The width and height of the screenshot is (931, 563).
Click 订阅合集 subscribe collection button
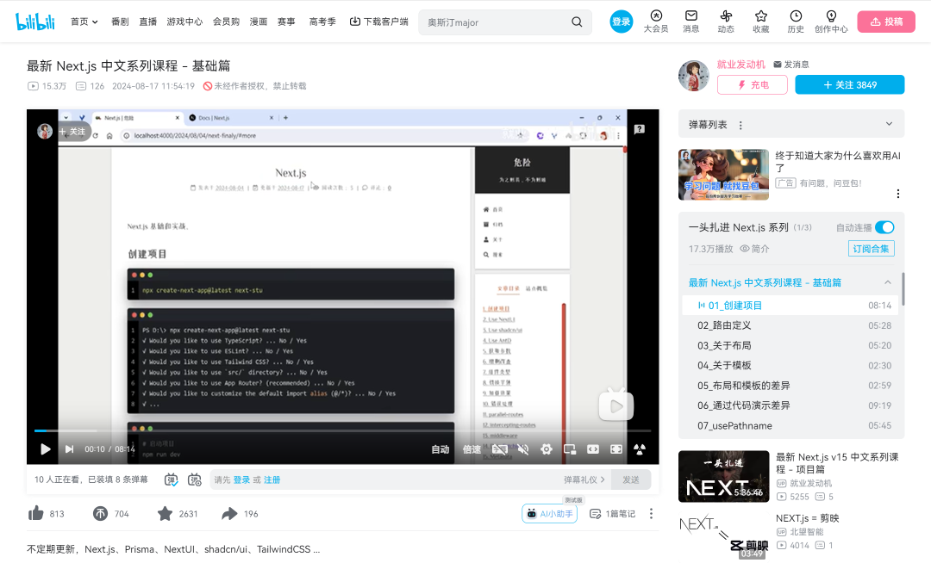pyautogui.click(x=871, y=249)
